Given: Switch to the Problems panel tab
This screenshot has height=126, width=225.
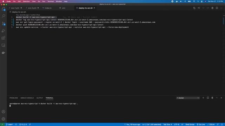Looking at the screenshot, I should click(14, 98).
